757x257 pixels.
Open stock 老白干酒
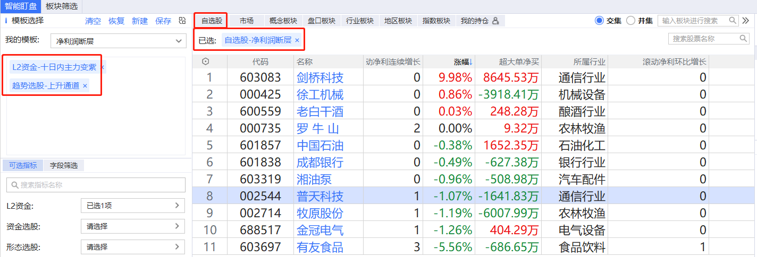(320, 112)
